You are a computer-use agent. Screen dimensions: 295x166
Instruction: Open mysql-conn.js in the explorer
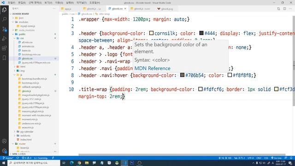coord(28,26)
